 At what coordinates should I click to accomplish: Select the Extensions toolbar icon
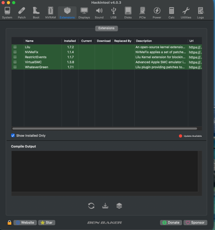tap(67, 13)
